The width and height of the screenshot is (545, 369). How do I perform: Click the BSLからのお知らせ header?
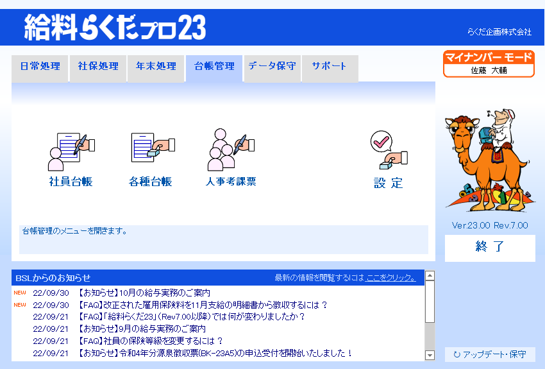click(53, 278)
